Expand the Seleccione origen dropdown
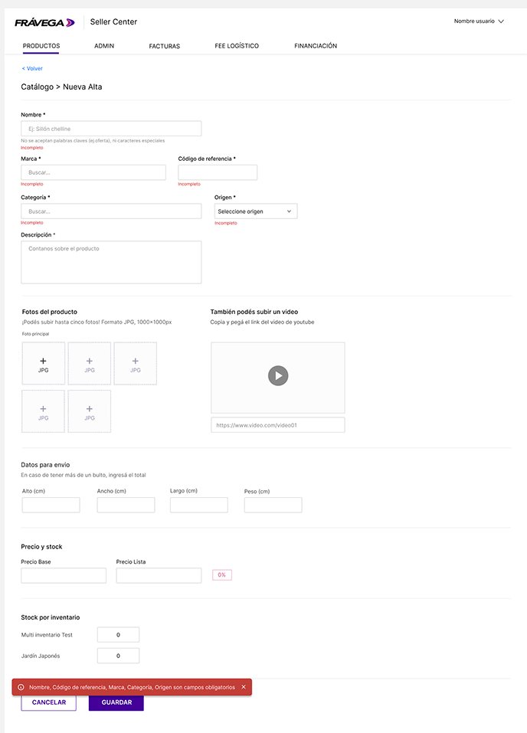 (256, 211)
